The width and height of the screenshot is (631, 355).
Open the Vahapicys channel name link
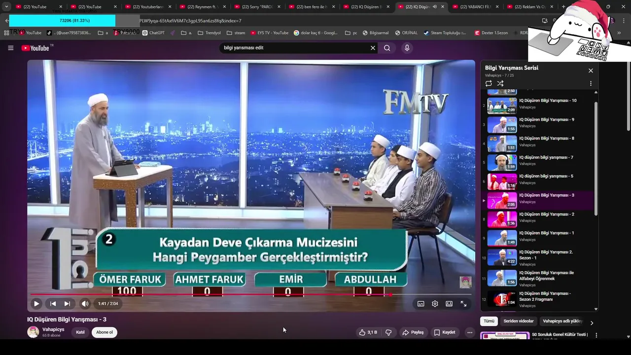pos(53,329)
